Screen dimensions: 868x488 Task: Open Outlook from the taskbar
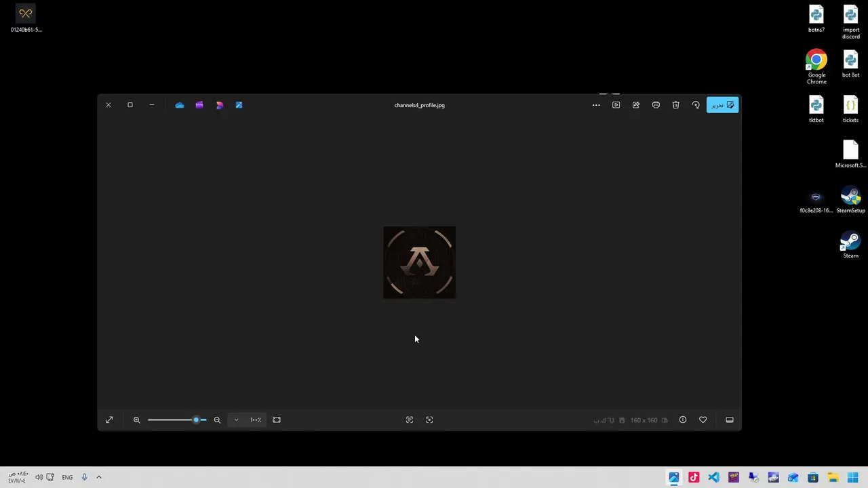pos(793,478)
